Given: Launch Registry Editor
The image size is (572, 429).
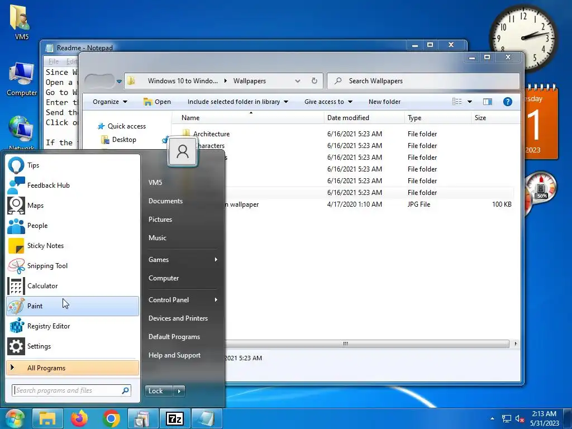Looking at the screenshot, I should (72, 326).
